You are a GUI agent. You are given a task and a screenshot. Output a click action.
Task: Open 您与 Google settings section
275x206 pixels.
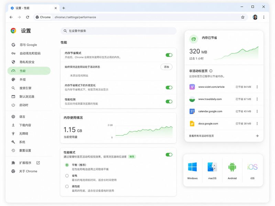tap(29, 45)
